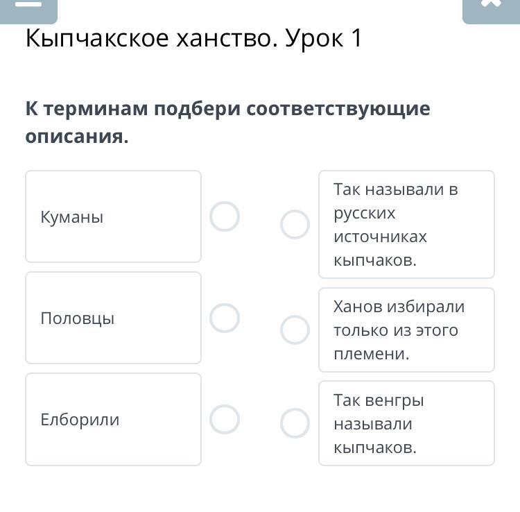Pick the description card about Russian sources

click(406, 225)
